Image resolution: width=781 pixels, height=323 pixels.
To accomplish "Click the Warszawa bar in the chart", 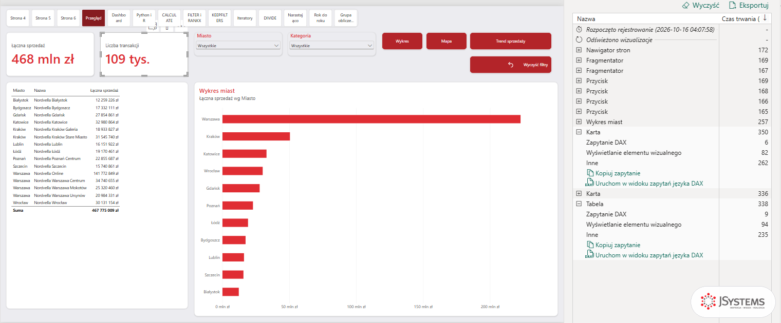I will pos(371,119).
